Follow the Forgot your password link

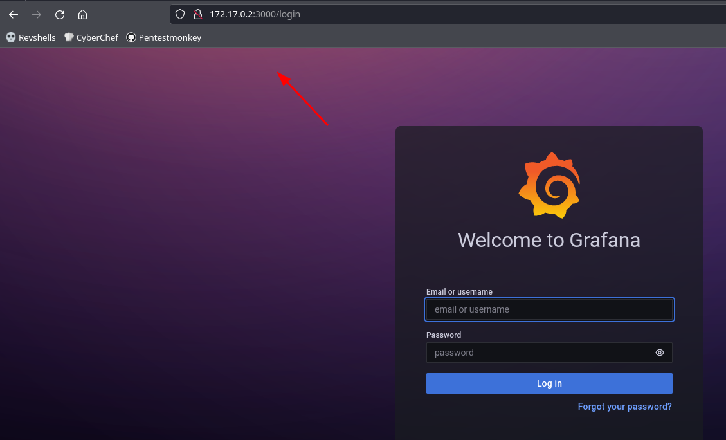(x=624, y=407)
